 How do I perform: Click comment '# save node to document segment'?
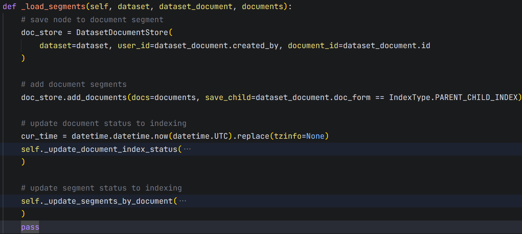[92, 20]
